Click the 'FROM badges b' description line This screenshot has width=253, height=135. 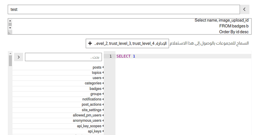tap(234, 26)
